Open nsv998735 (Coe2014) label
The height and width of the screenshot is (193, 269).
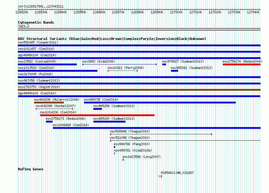point(101,100)
